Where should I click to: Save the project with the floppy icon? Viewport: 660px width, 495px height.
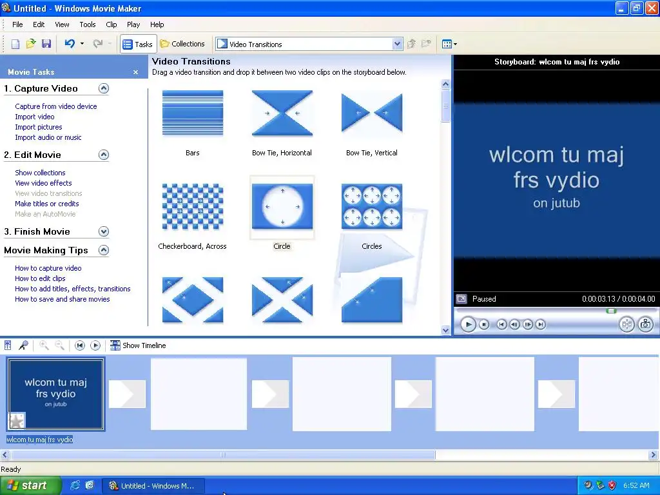pyautogui.click(x=46, y=44)
